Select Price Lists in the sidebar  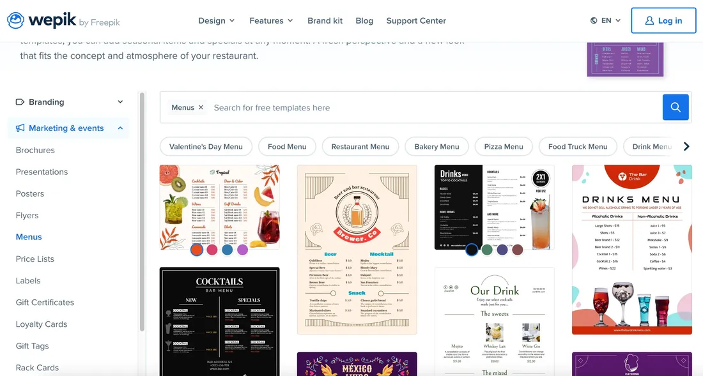click(x=35, y=259)
